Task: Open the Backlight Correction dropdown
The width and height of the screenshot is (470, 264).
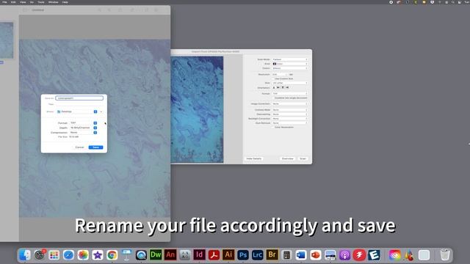Action: click(290, 119)
